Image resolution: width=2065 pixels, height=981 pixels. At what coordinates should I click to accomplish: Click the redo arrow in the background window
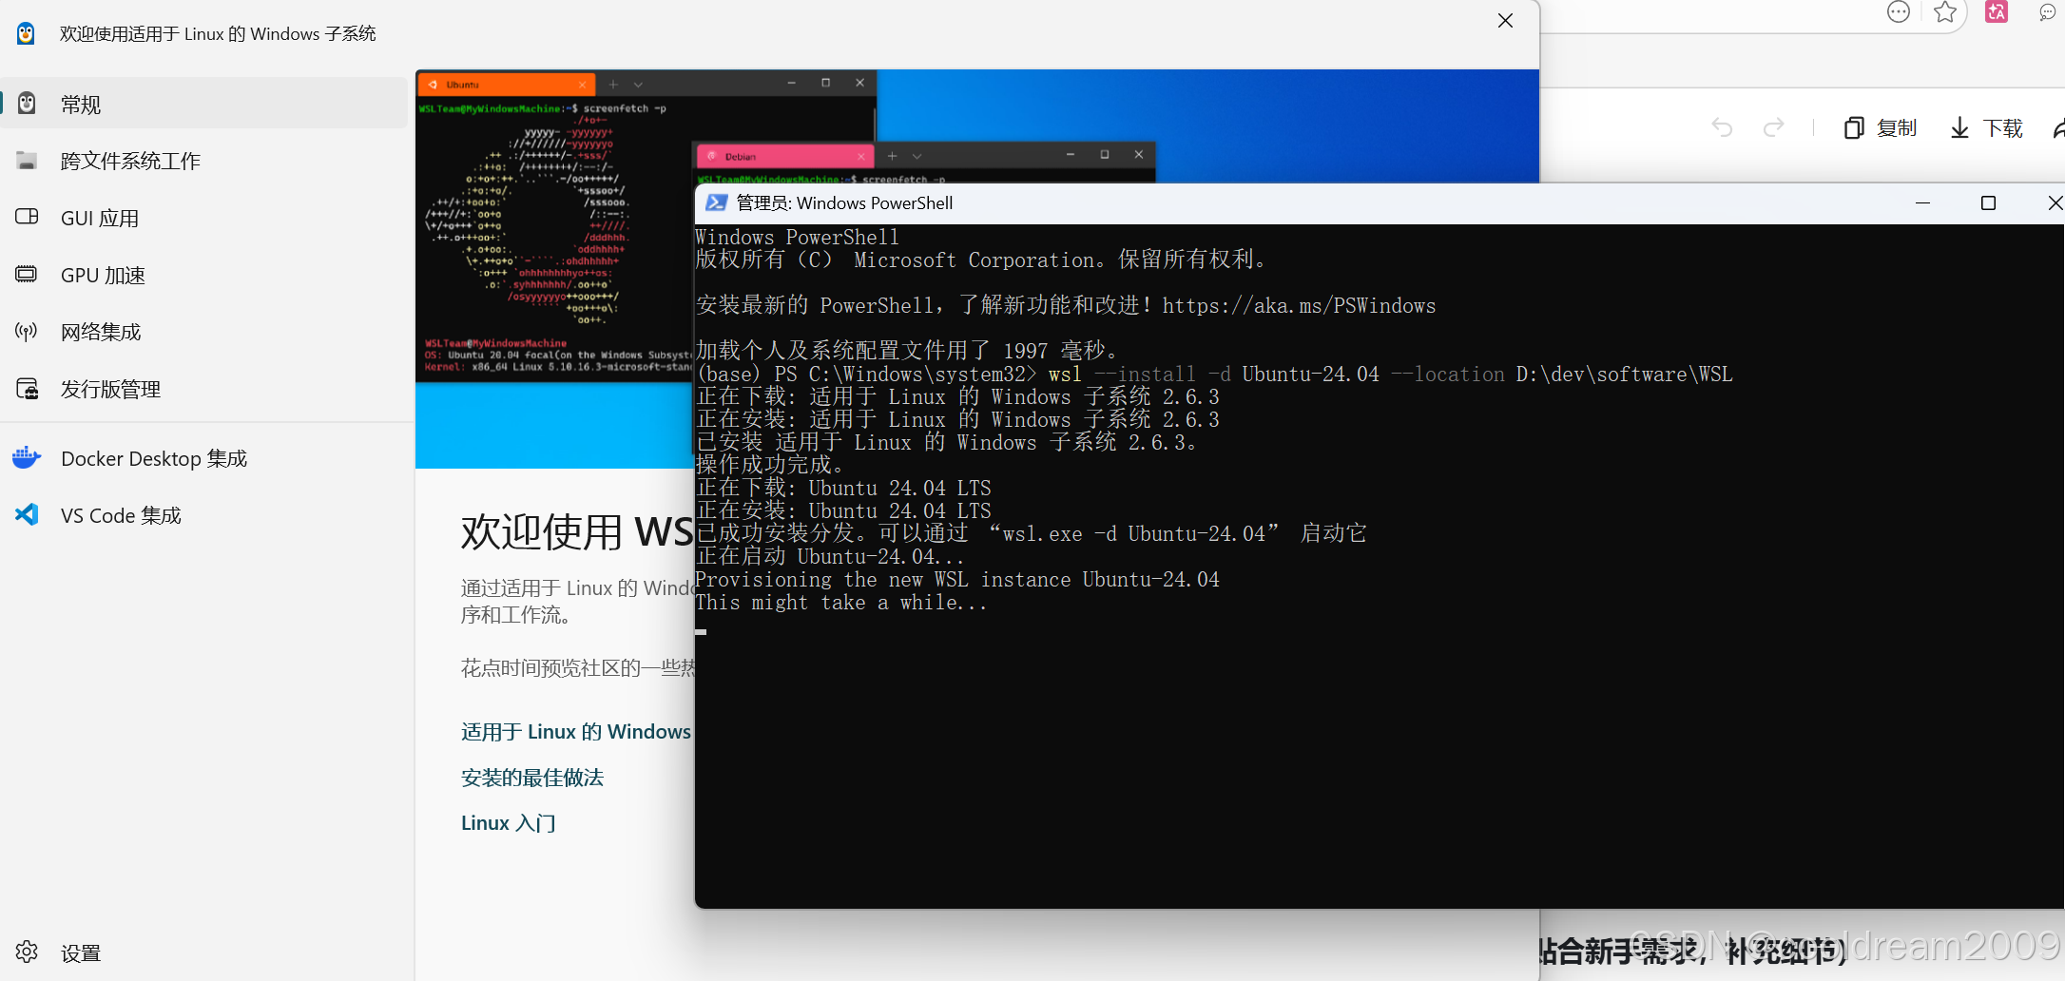tap(1773, 127)
